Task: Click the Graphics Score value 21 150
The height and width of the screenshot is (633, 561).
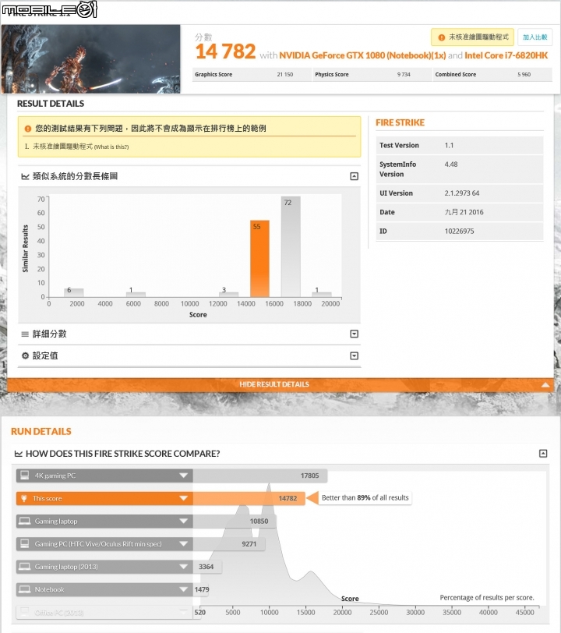Action: click(285, 75)
